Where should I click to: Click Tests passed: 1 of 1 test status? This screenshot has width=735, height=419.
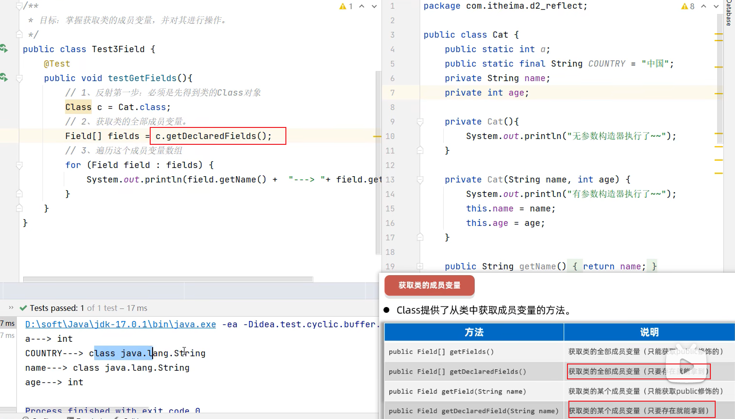click(x=88, y=308)
